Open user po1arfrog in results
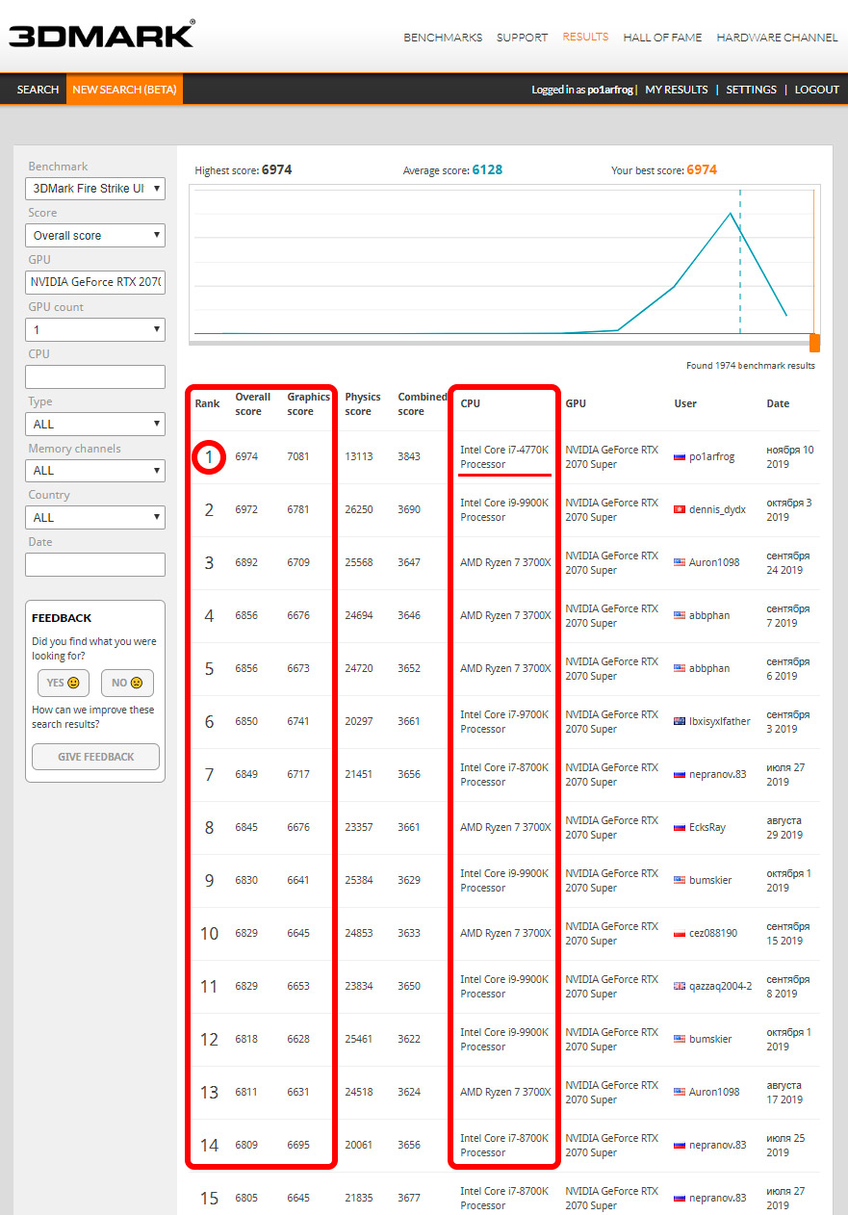Viewport: 848px width, 1215px height. click(711, 456)
